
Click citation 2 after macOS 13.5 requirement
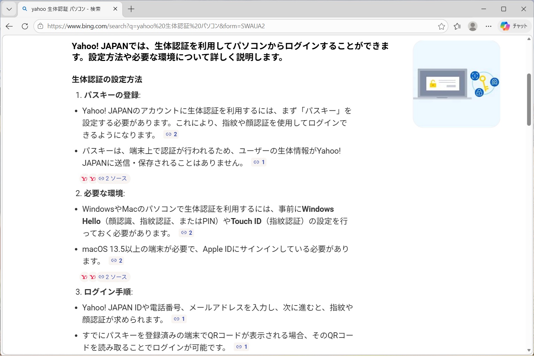click(117, 261)
